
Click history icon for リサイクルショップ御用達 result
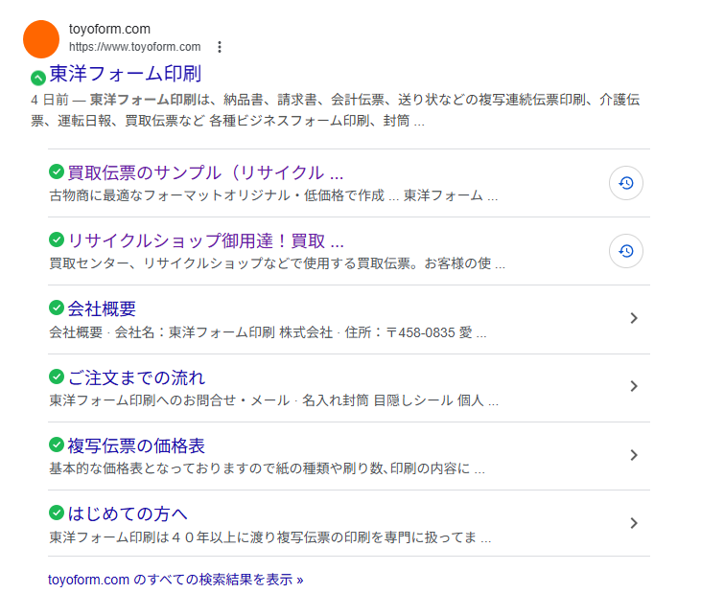(x=625, y=251)
